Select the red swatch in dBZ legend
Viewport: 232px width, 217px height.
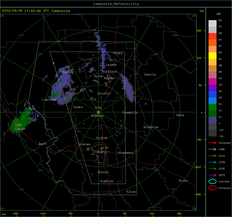[x=212, y=36]
